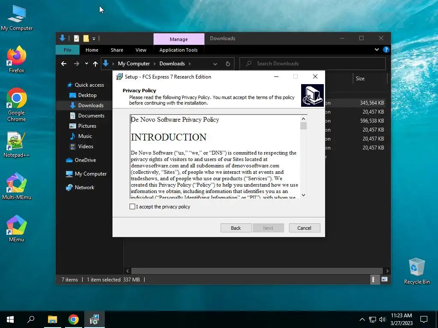
Task: Click the Properties quick access toolbar icon
Action: pos(77,38)
